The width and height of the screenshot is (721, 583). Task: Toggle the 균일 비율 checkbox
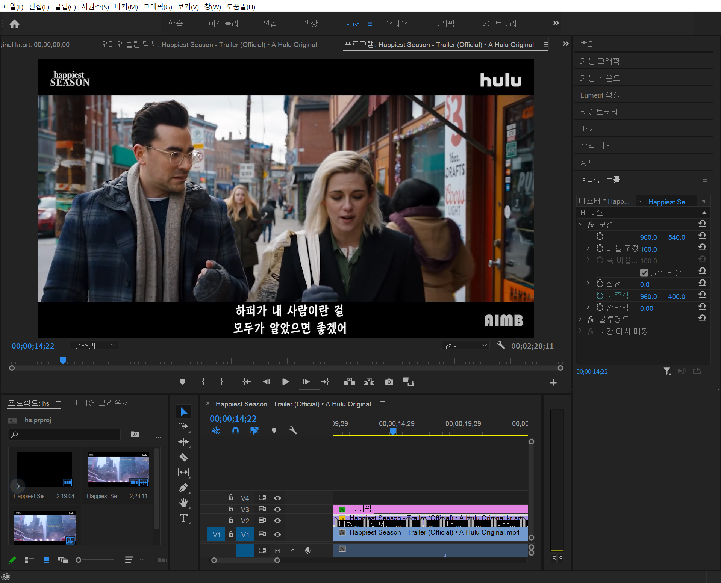click(x=644, y=273)
